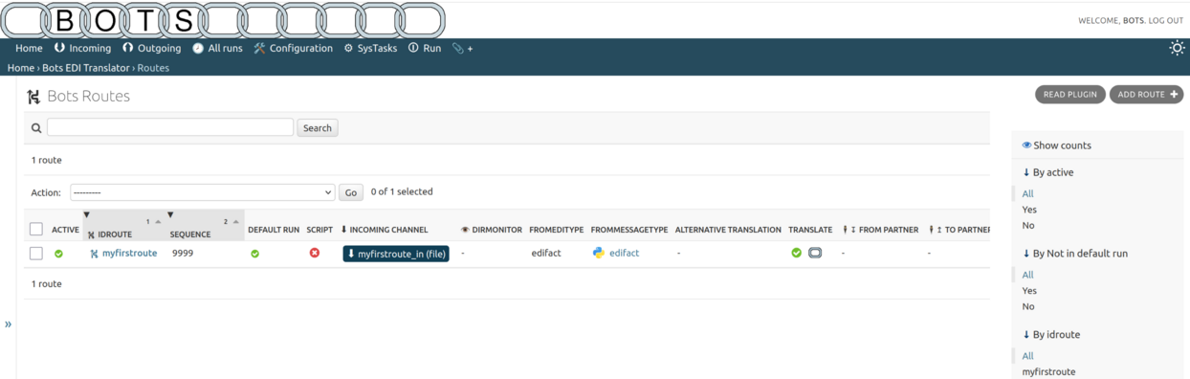Click the Add Route button
This screenshot has height=379, width=1190.
click(1146, 95)
